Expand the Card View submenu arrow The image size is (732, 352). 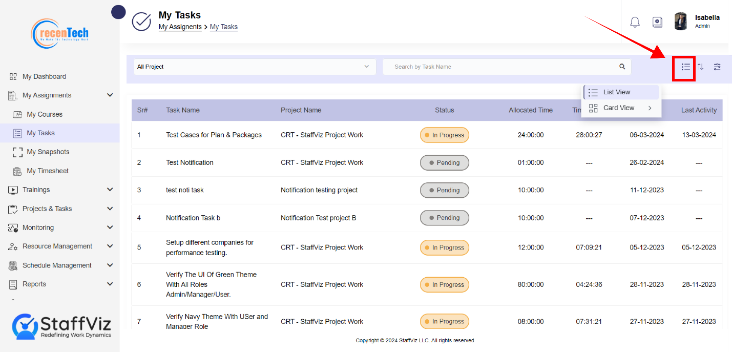point(650,108)
